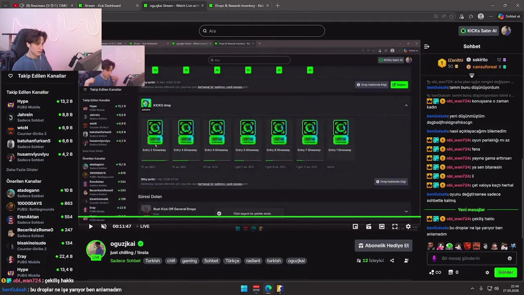Open emoji picker in chat input

point(510,259)
